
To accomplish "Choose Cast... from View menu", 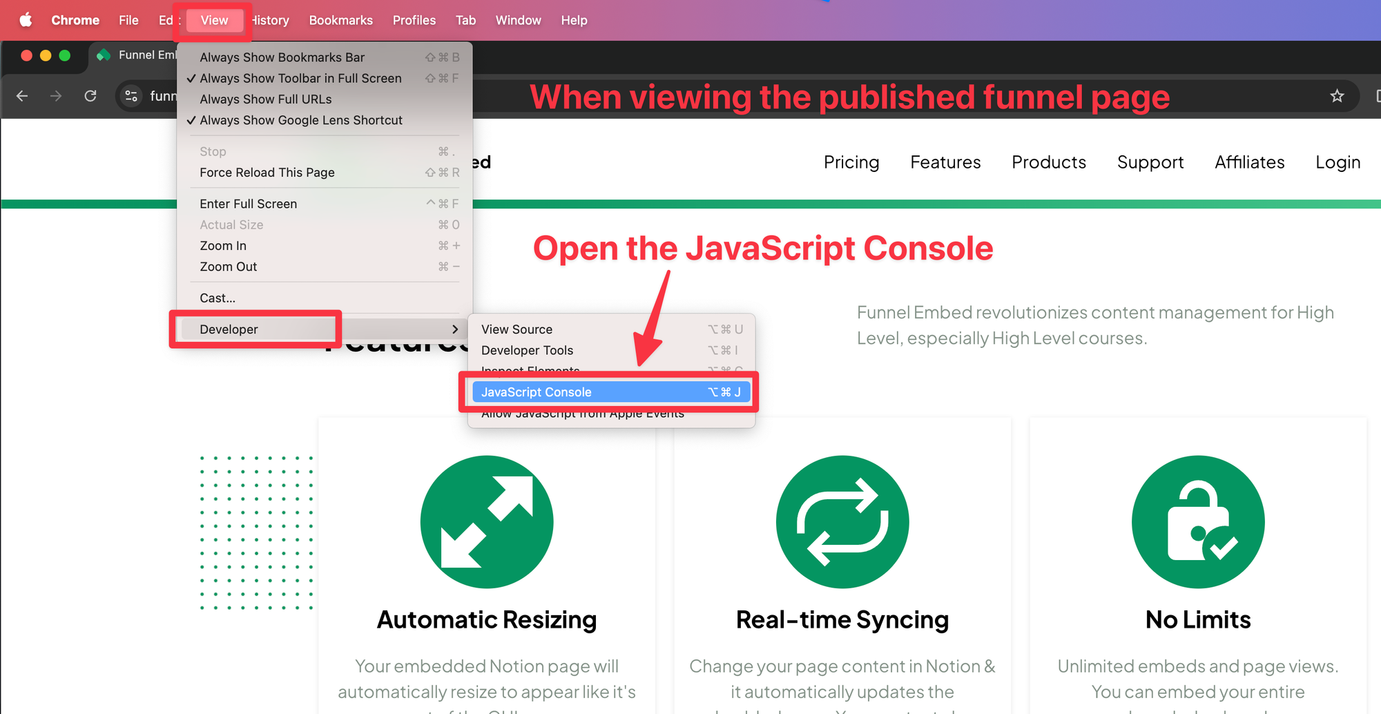I will (x=325, y=298).
